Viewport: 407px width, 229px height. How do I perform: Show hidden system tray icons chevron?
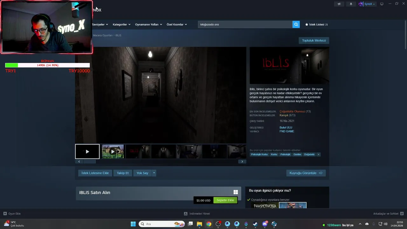point(360,224)
